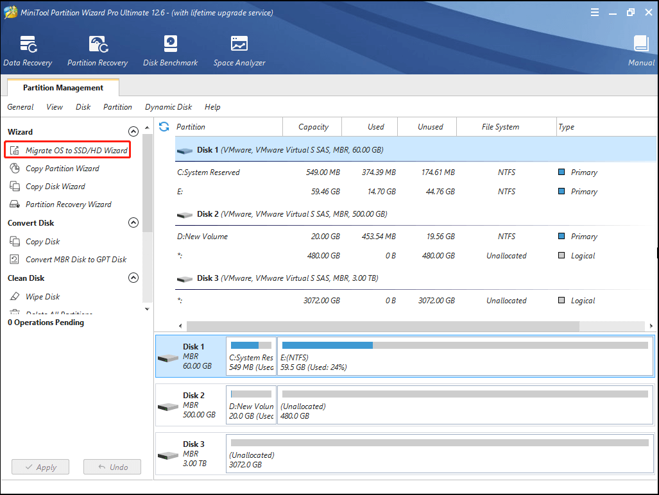Screen dimensions: 659x495
Task: Select Disk 3 in the disk map
Action: click(x=191, y=454)
